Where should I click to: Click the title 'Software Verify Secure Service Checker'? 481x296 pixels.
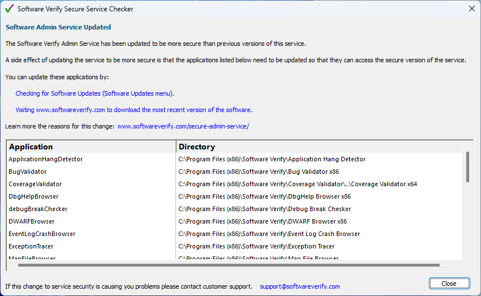click(75, 9)
